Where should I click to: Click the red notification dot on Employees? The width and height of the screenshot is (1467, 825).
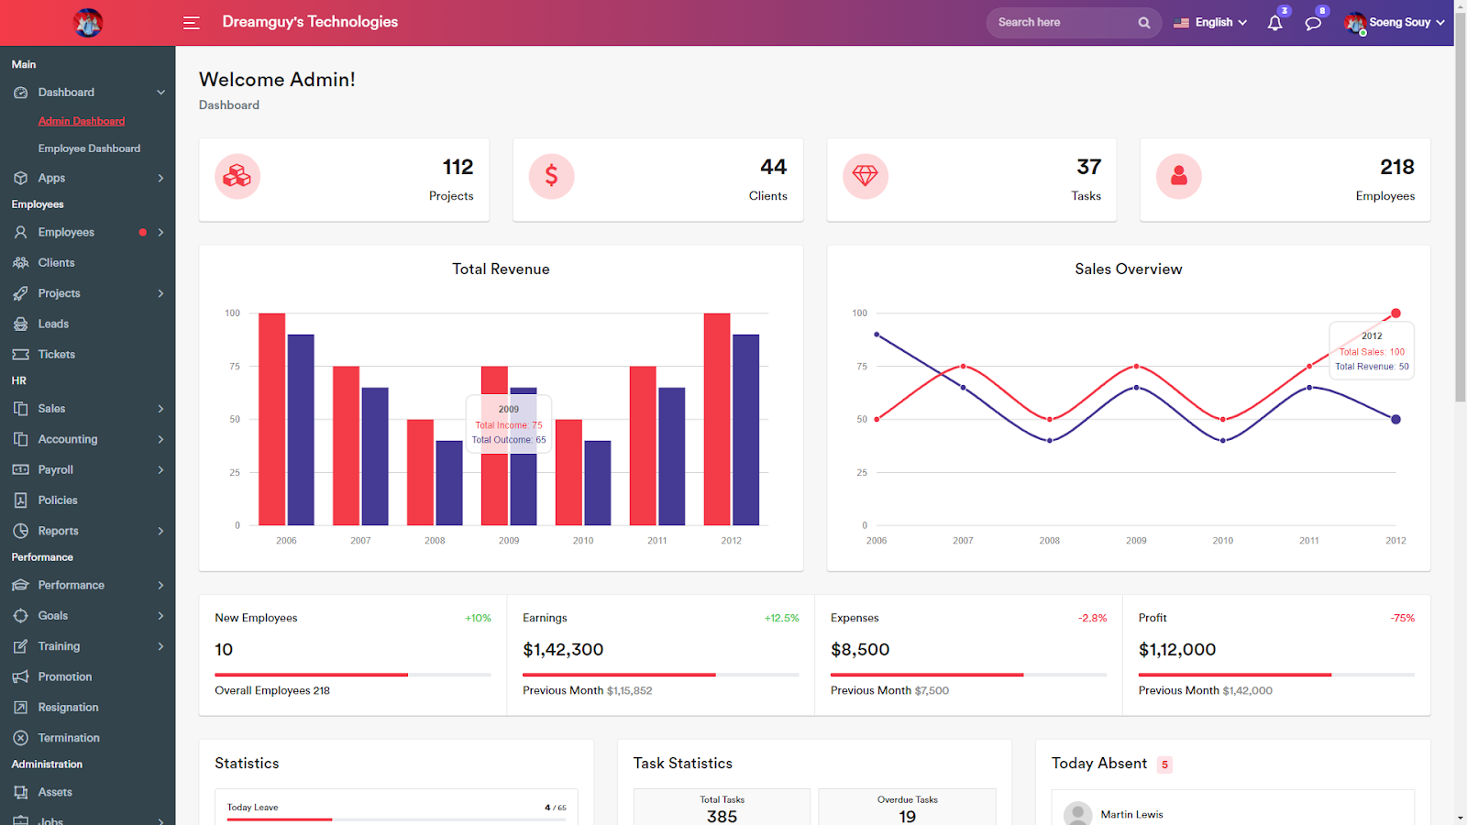pyautogui.click(x=143, y=232)
